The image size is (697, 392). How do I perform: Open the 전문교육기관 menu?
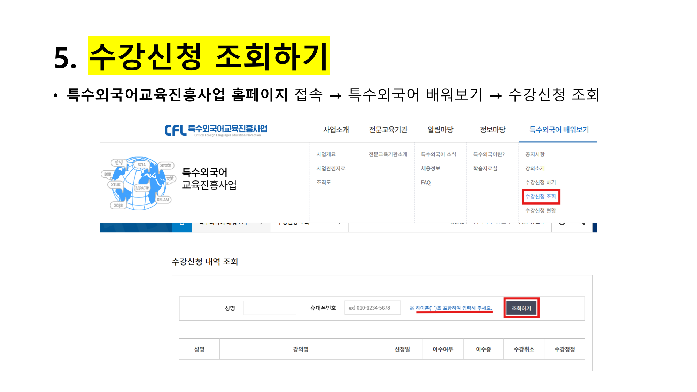(388, 130)
